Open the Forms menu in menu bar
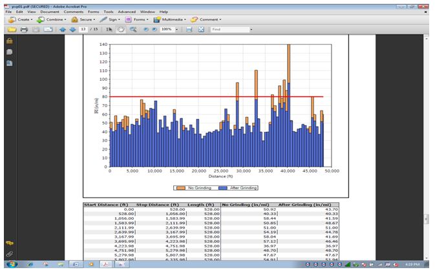Screen dimensions: 435x272 point(94,12)
